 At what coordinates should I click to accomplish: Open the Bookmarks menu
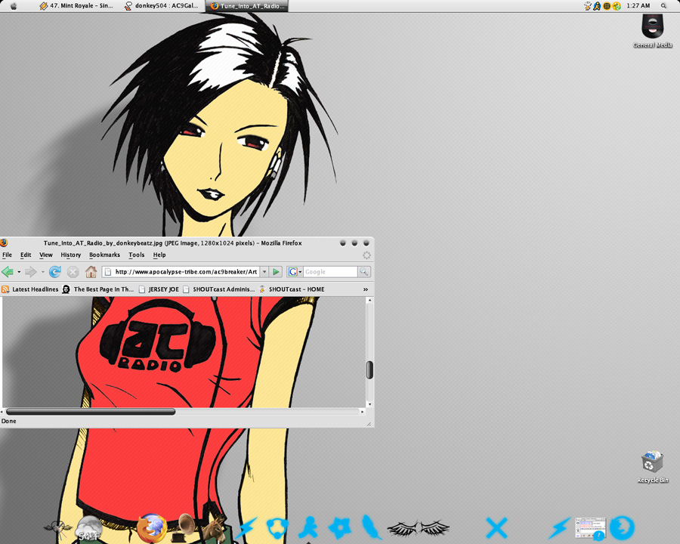tap(104, 255)
